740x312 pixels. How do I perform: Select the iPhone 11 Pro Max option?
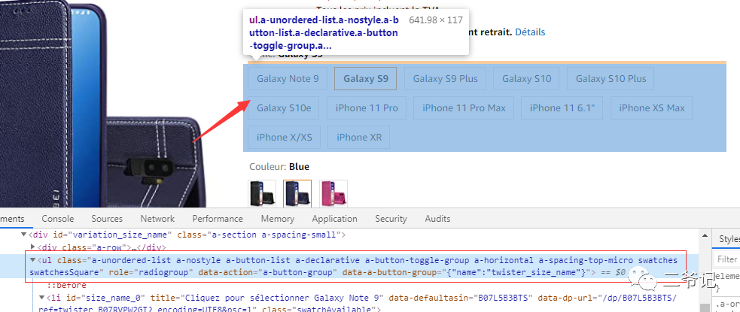(x=464, y=108)
